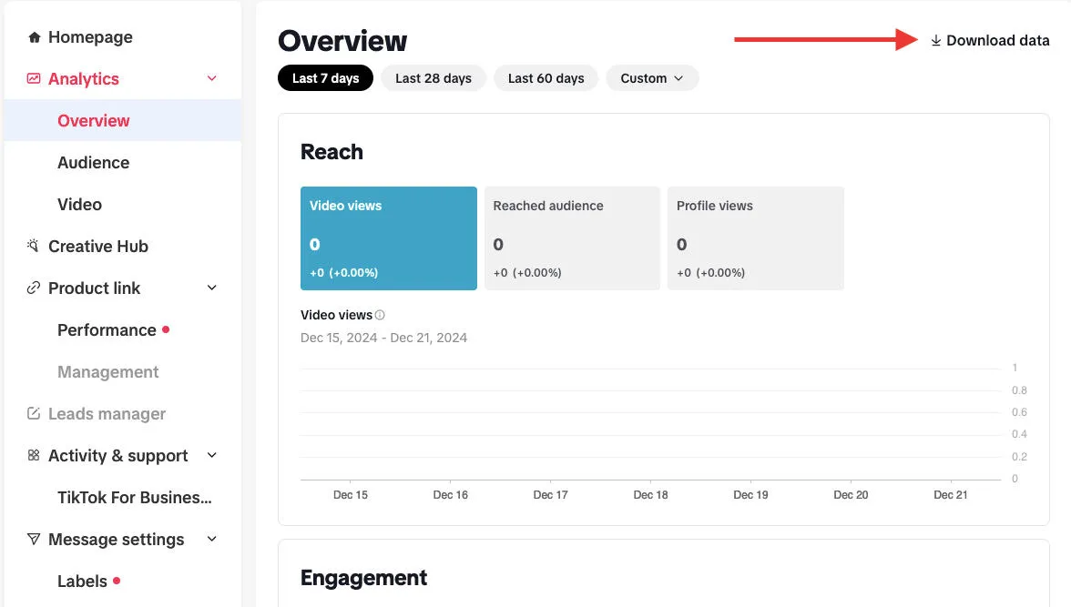Select the Last 7 days filter
This screenshot has width=1071, height=607.
click(x=325, y=78)
